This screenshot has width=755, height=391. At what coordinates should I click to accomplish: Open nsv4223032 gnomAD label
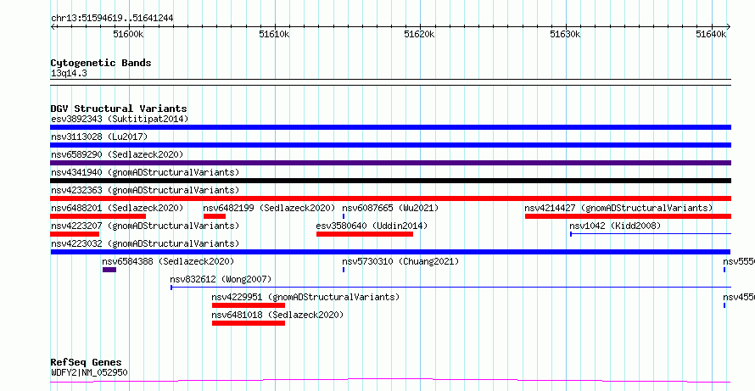(145, 243)
